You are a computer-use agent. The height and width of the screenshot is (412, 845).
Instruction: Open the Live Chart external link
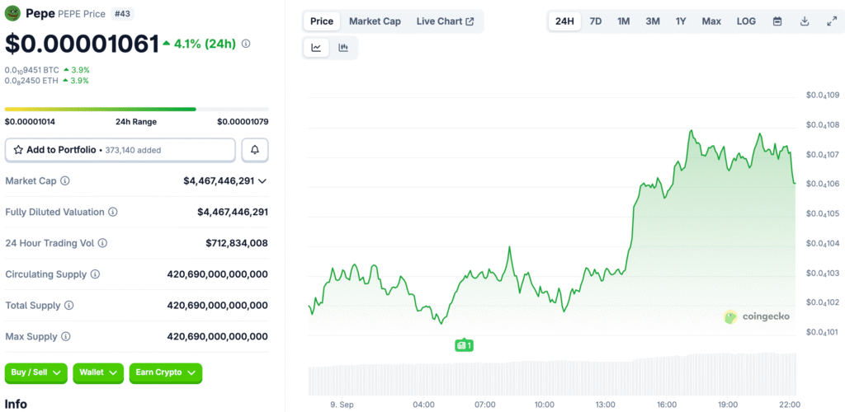click(x=445, y=21)
